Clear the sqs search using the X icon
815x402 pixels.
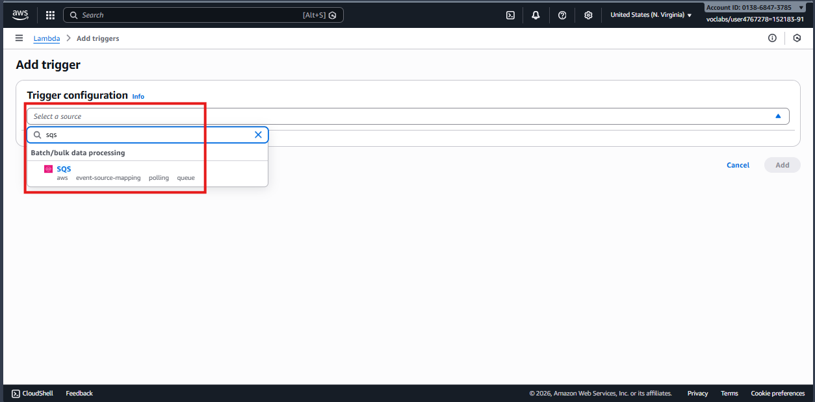[258, 134]
